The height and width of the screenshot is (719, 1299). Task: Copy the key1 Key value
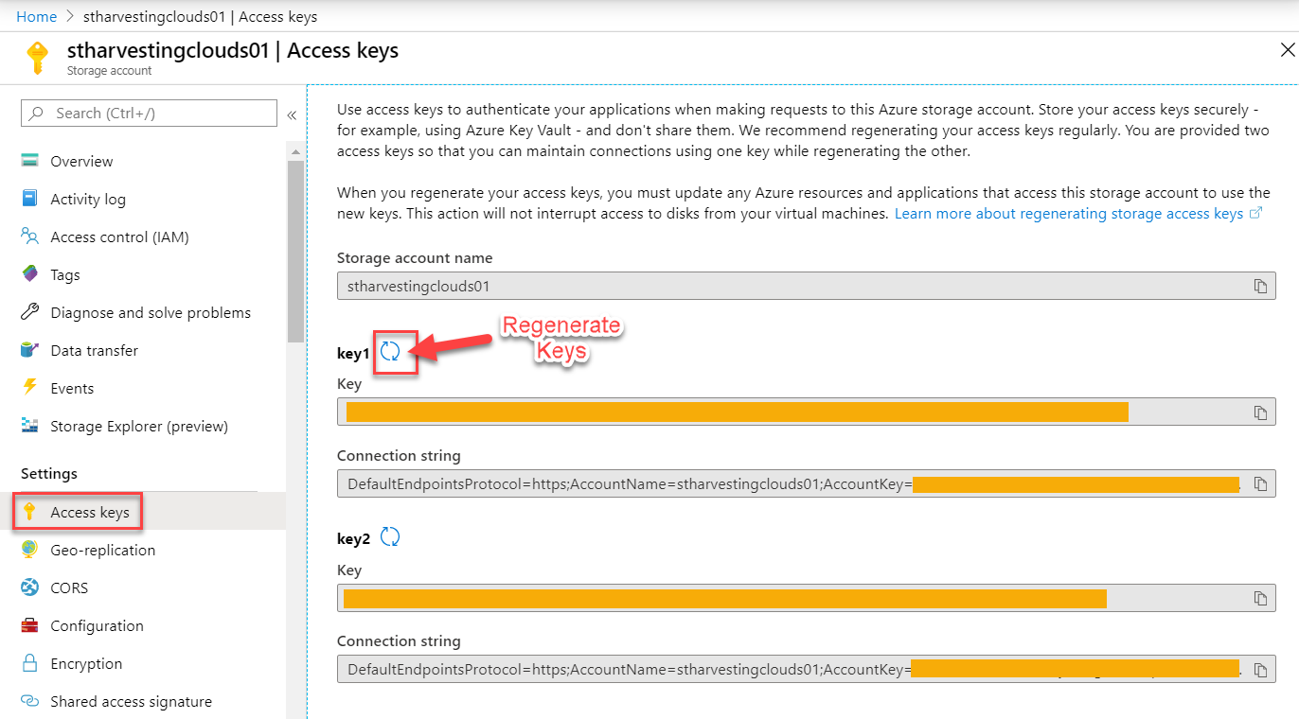[1260, 412]
